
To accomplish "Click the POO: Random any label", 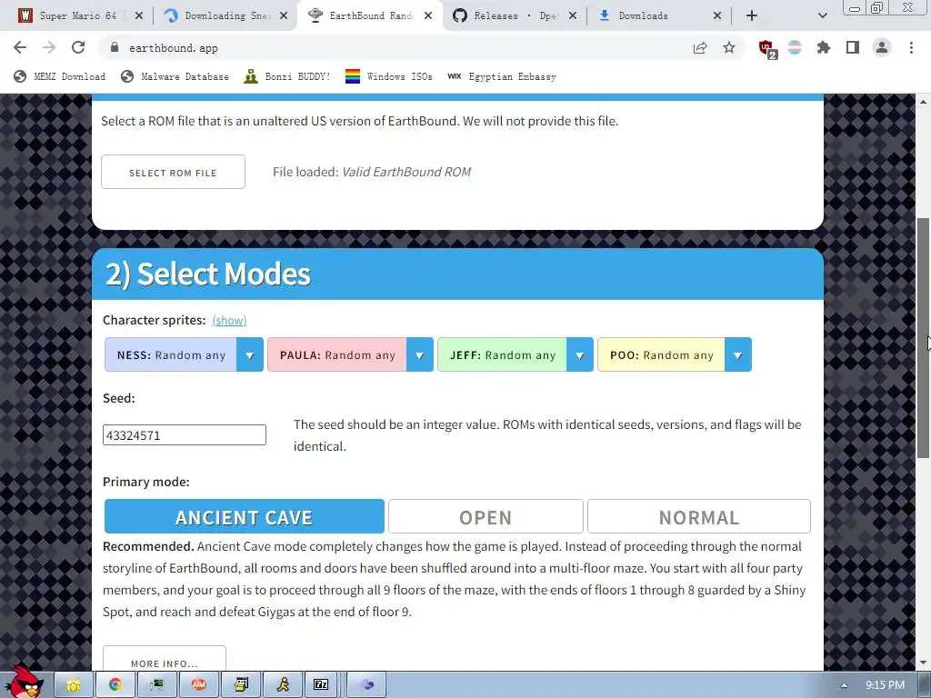I will (662, 355).
